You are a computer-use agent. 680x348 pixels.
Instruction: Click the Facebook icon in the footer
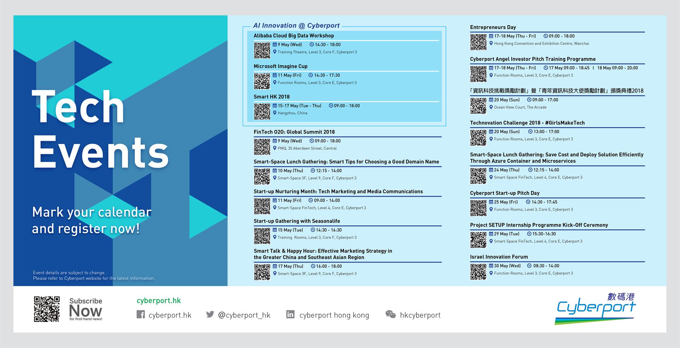coord(141,314)
